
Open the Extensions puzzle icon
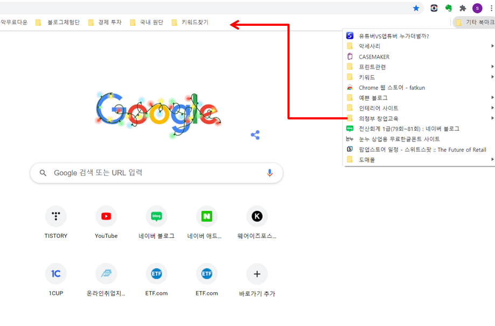tap(463, 8)
